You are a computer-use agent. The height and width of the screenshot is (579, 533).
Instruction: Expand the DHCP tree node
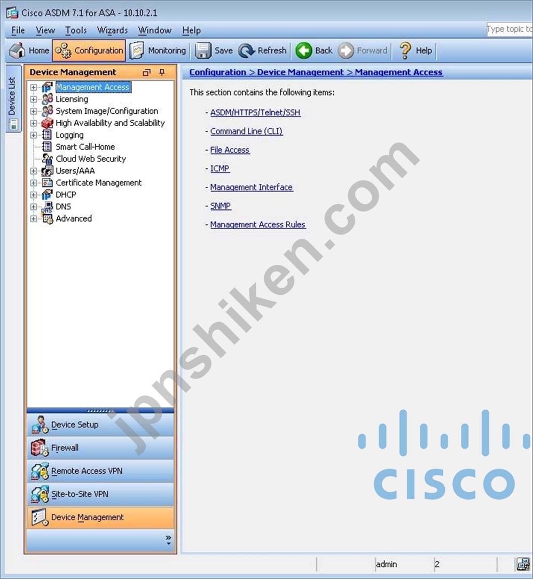coord(34,194)
